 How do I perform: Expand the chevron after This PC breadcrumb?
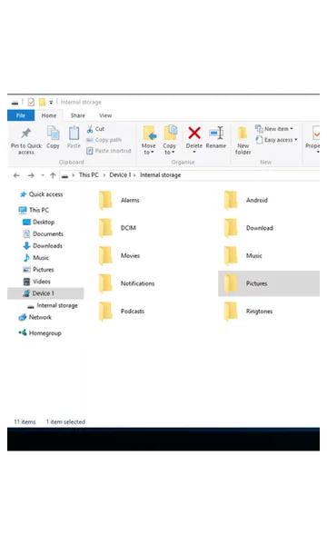click(x=104, y=175)
